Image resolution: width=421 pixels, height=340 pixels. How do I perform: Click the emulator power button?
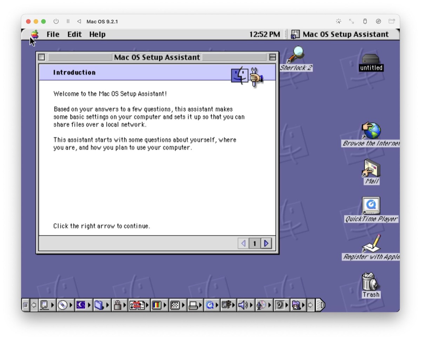56,21
